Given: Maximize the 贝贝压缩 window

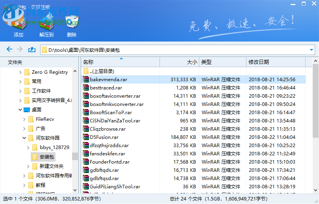Looking at the screenshot, I should click(304, 4).
